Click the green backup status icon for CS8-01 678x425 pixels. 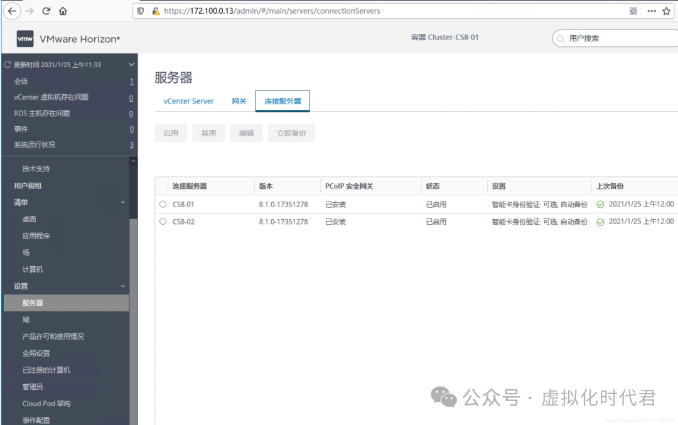tap(600, 205)
